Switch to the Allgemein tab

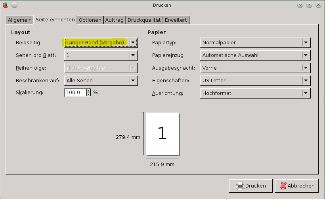(x=20, y=20)
